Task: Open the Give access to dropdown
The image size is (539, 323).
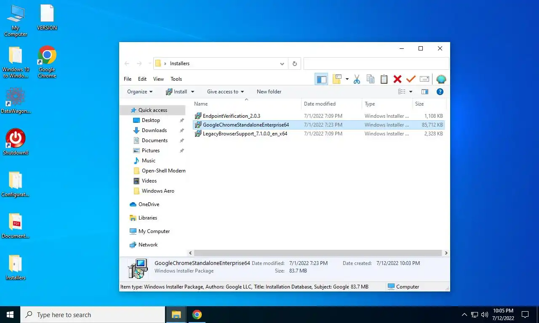Action: (x=225, y=92)
